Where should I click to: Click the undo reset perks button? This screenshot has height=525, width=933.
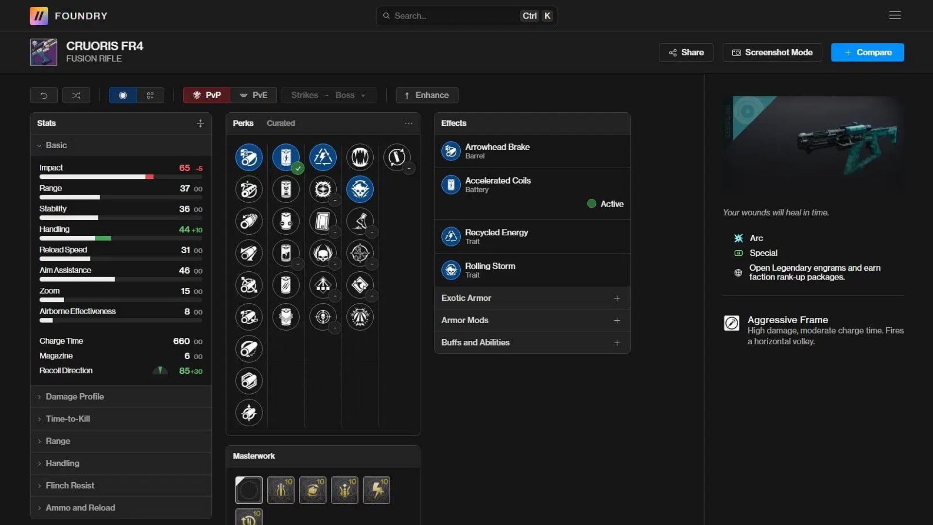coord(44,95)
